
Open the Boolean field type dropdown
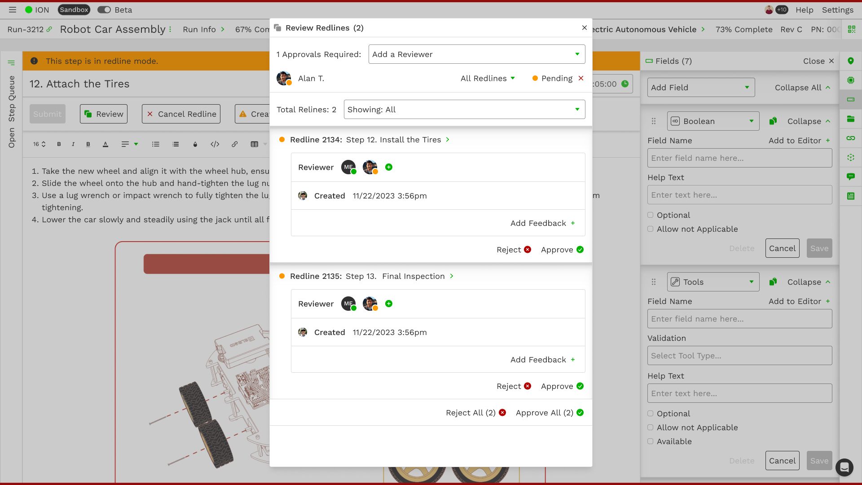click(x=713, y=121)
